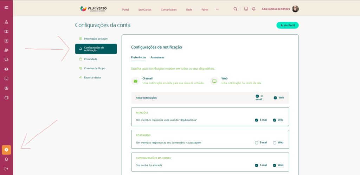The height and width of the screenshot is (175, 360).
Task: Open the chat bubbles forums icon in sidebar
Action: [6, 59]
